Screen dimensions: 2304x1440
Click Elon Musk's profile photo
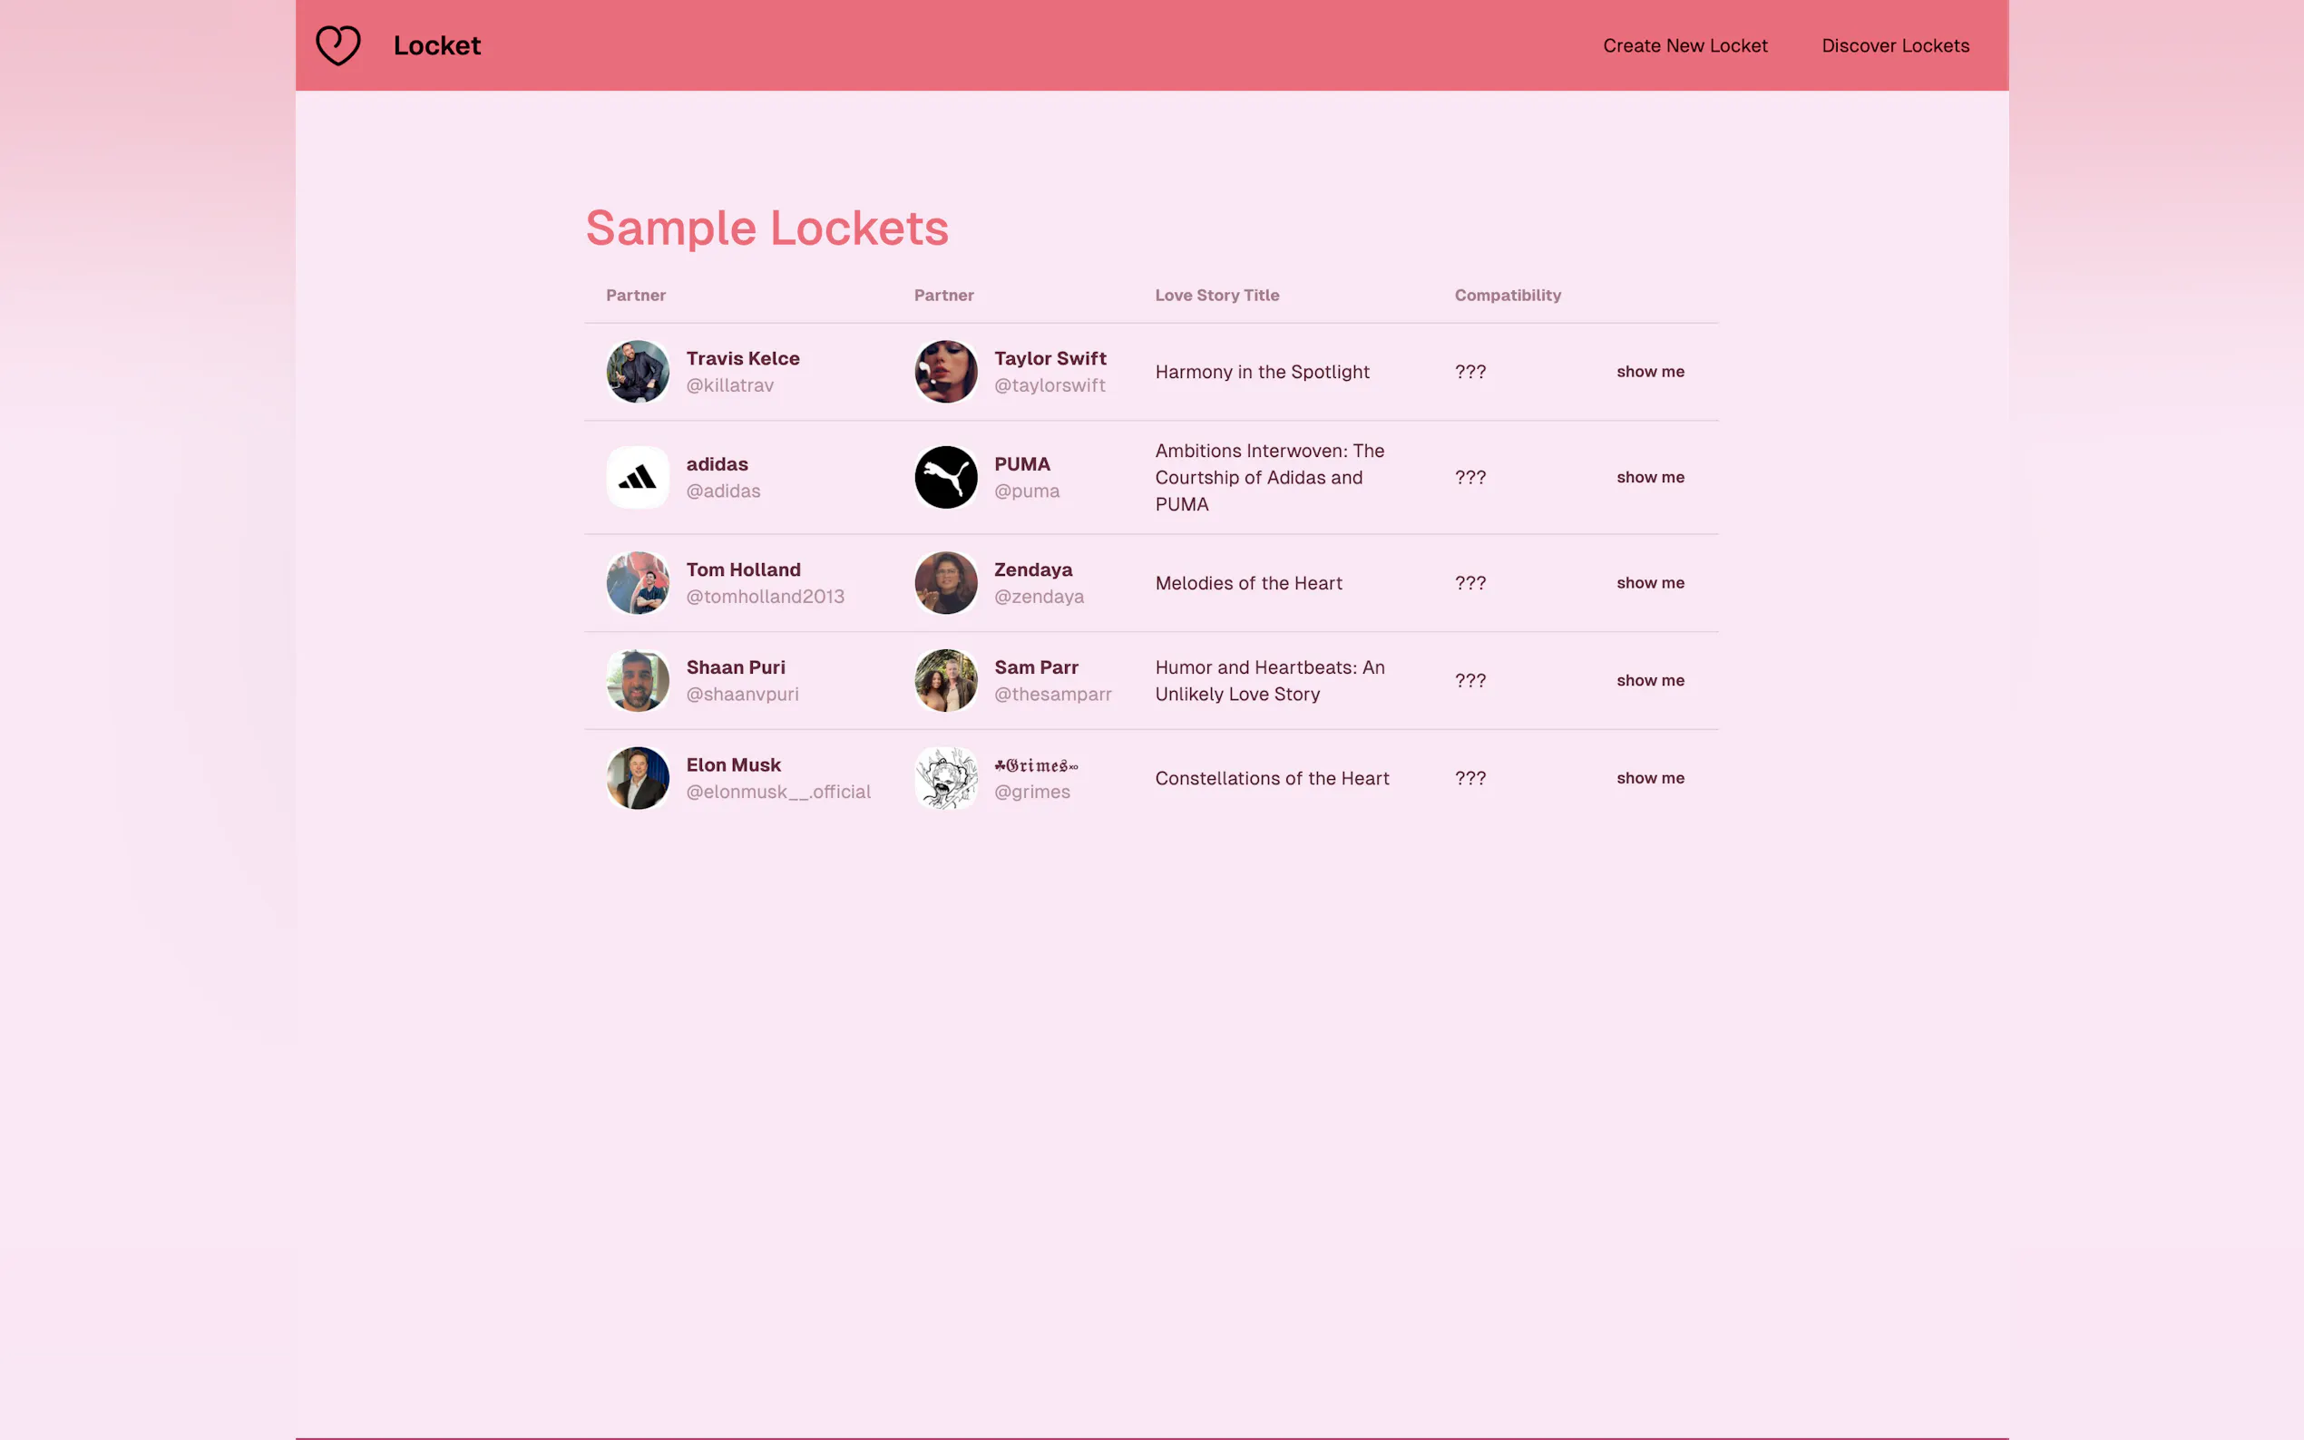(637, 778)
